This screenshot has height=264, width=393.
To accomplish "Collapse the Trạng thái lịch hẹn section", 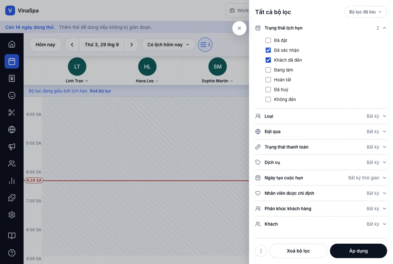I will click(x=321, y=28).
